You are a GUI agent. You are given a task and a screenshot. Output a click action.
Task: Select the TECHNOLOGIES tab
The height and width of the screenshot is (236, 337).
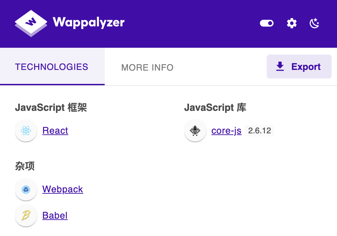[x=52, y=67]
